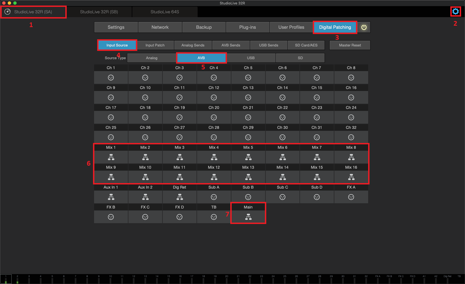Select the Ch 12 XLR source icon
Viewport: 465px width, 284px height.
click(214, 98)
